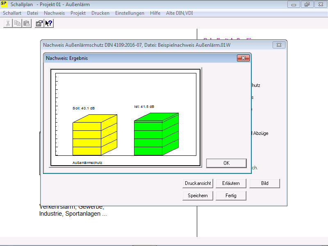Restore down the Schallplan main window
Image resolution: width=328 pixels, height=246 pixels.
tap(307, 5)
